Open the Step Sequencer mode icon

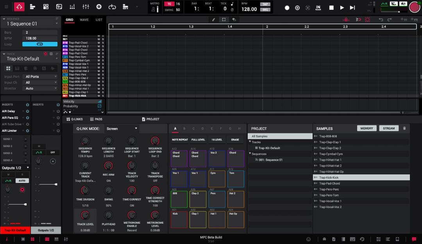pos(46,7)
